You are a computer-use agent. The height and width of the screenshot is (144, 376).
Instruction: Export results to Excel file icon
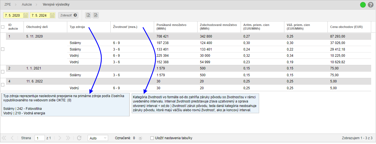(x=88, y=15)
